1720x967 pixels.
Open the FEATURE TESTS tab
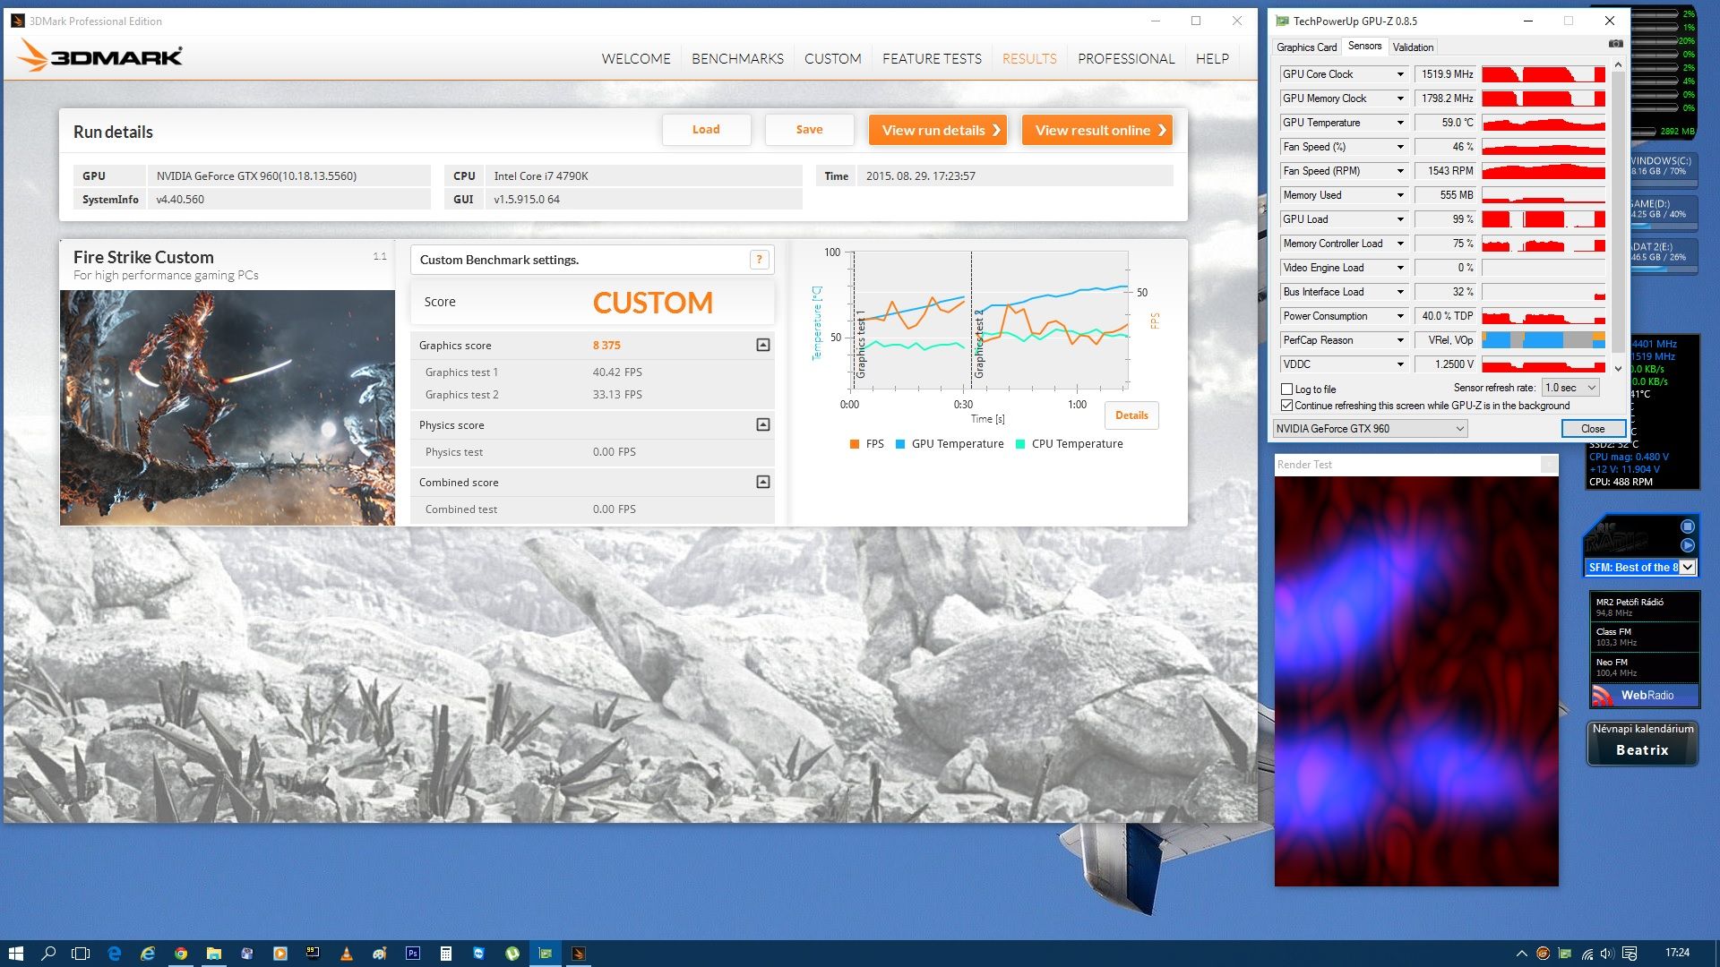pyautogui.click(x=932, y=59)
